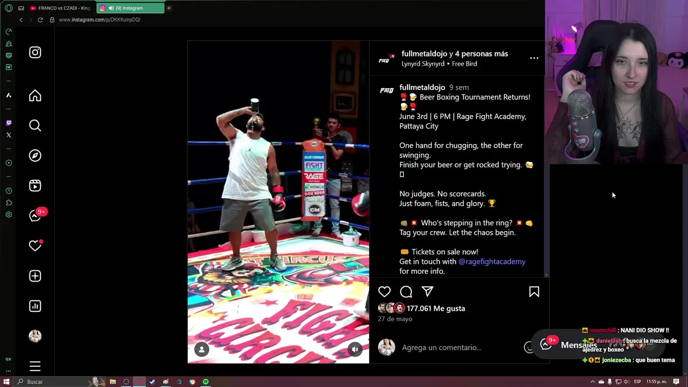The image size is (688, 387).
Task: Open Instagram home feed from the sidebar
Action: pos(35,96)
